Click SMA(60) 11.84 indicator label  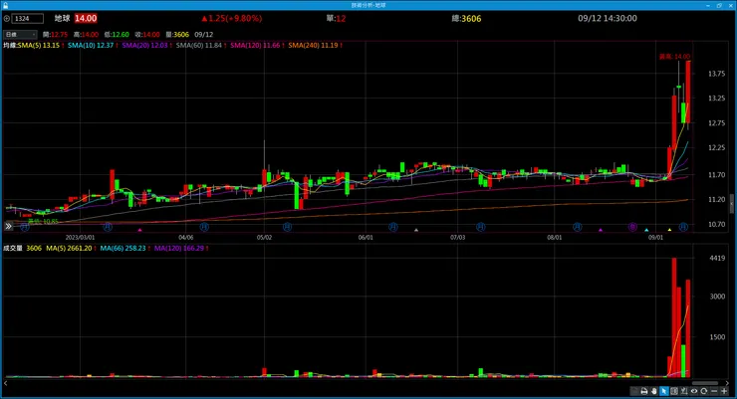pos(199,46)
